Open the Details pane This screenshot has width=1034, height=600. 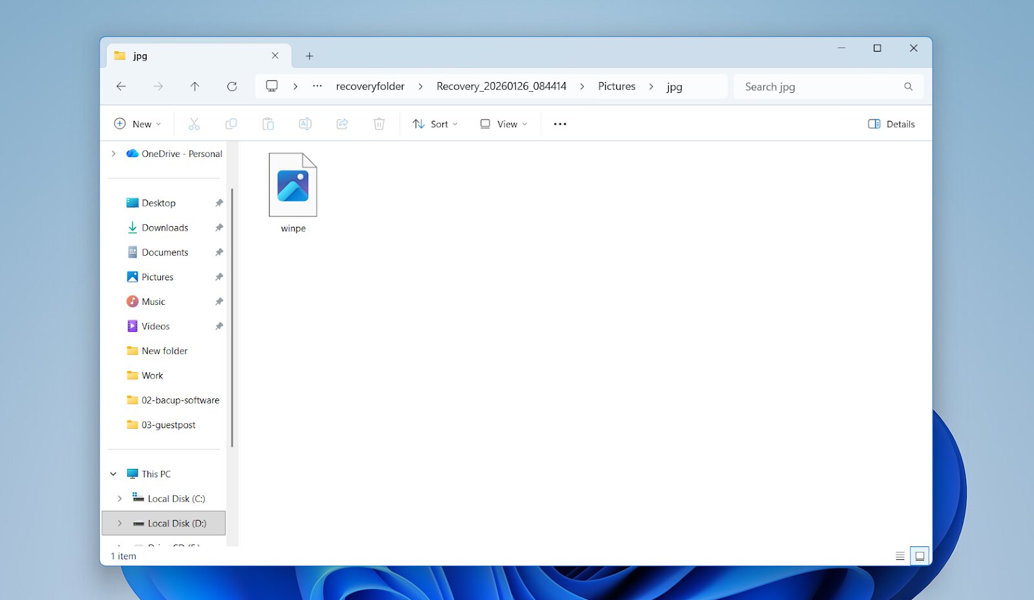coord(891,123)
